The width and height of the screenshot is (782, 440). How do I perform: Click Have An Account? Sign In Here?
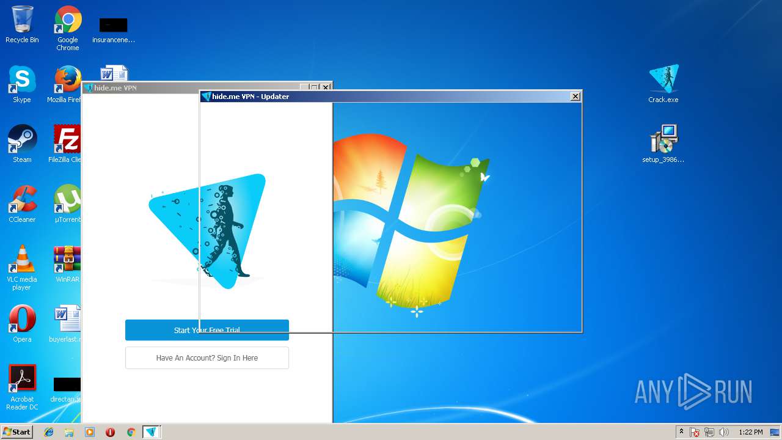point(207,358)
